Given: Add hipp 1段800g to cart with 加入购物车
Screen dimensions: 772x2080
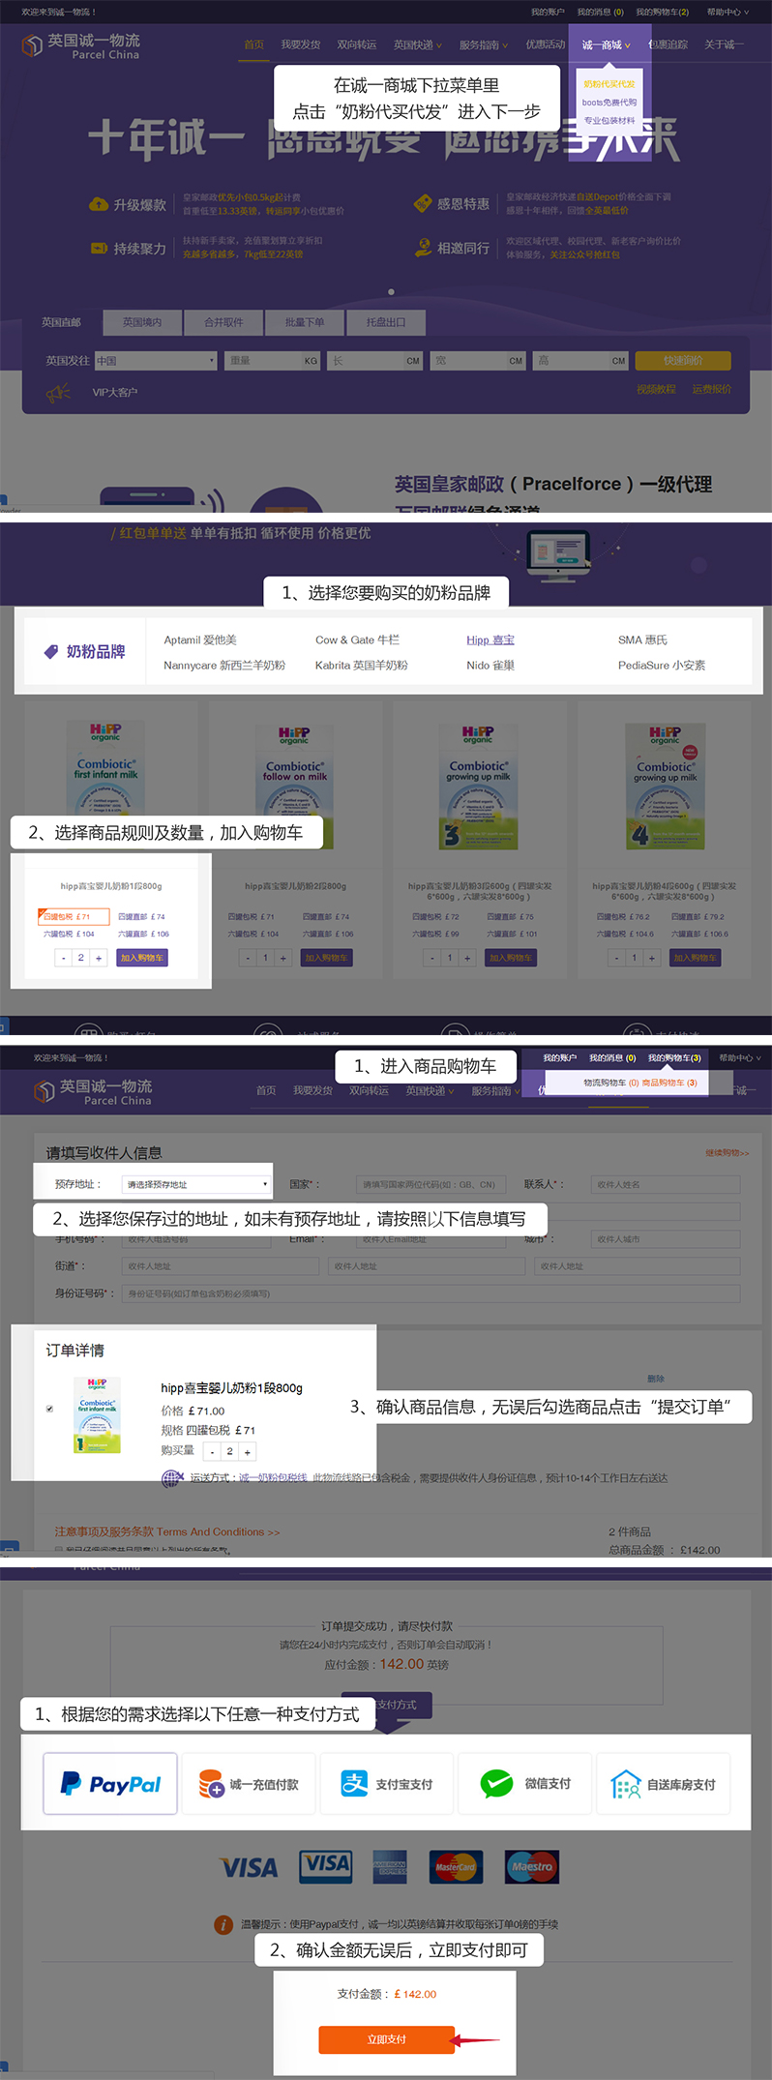Looking at the screenshot, I should [x=143, y=957].
